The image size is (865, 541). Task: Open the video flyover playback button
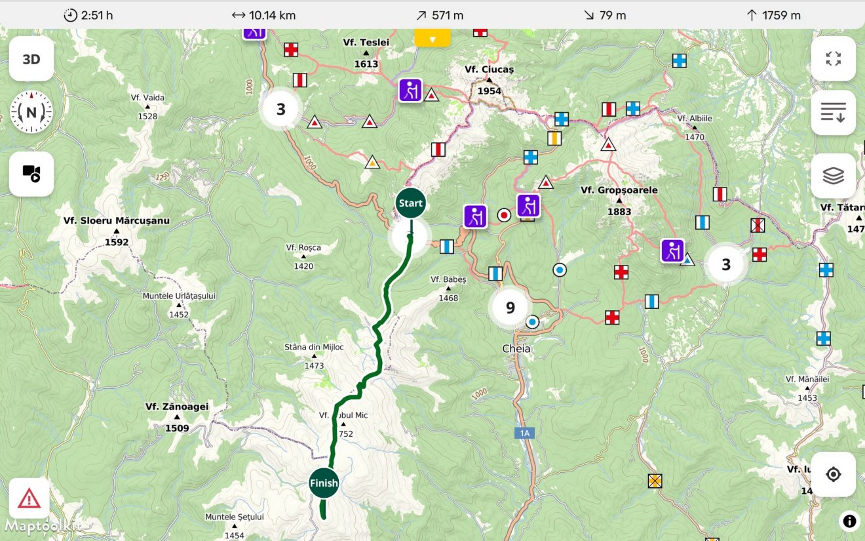31,174
